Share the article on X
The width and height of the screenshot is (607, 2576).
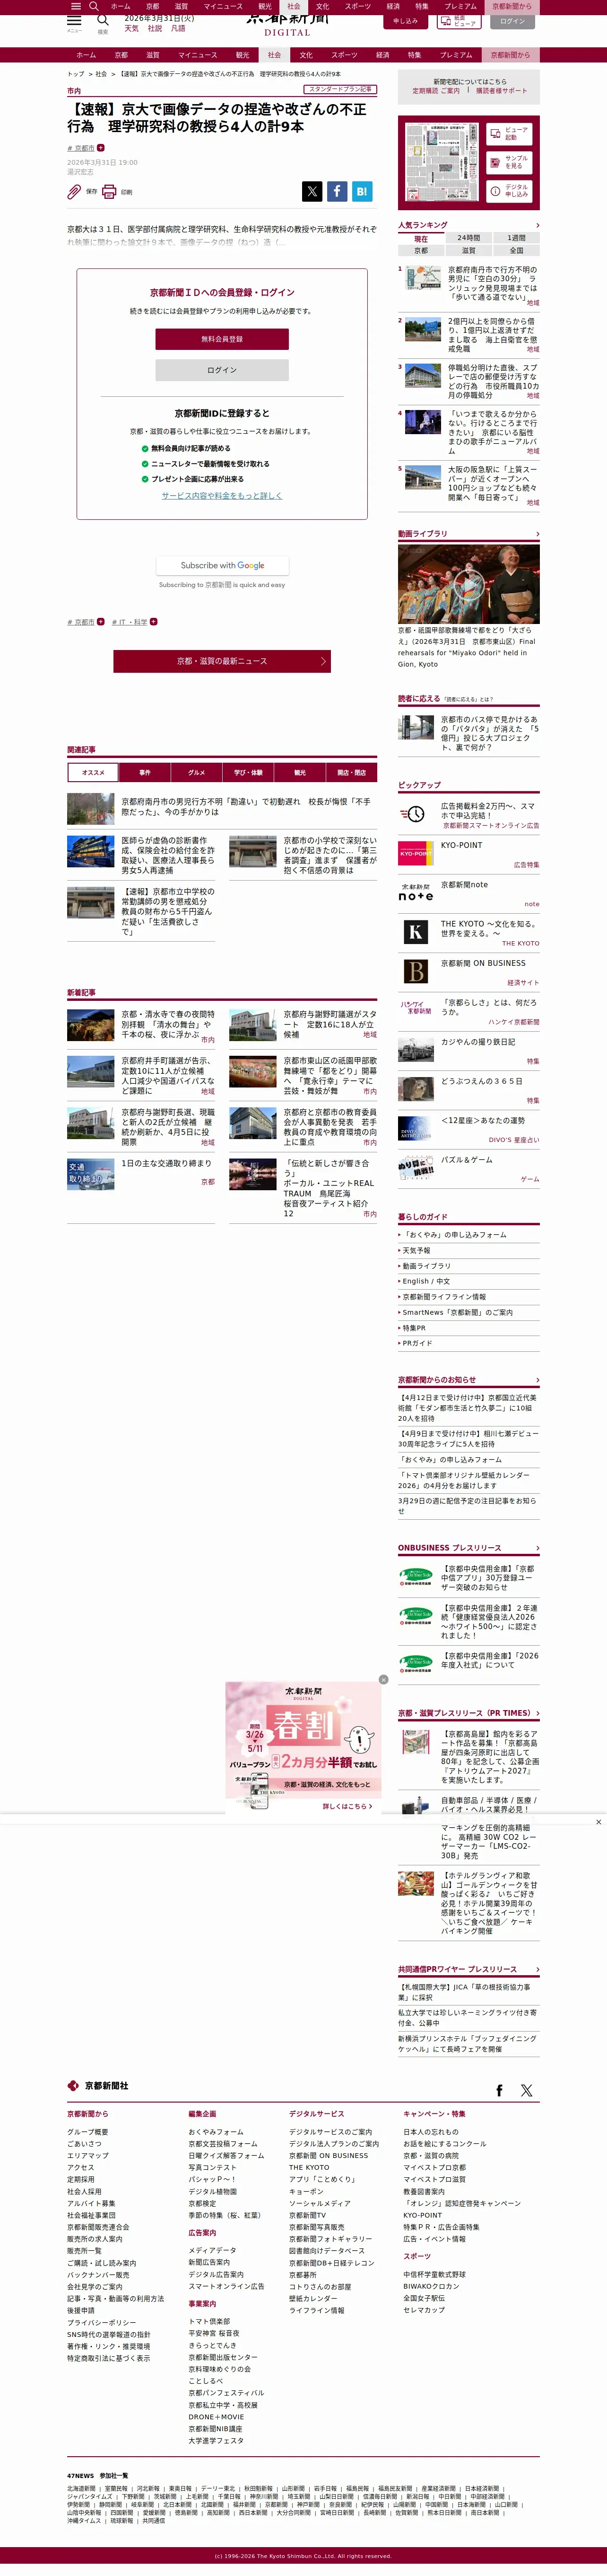point(312,191)
